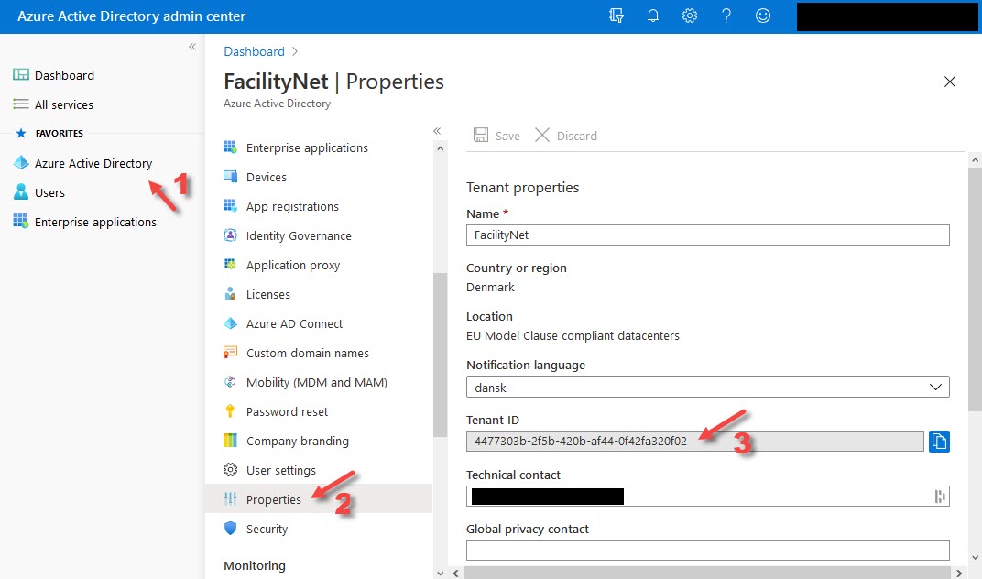Viewport: 982px width, 579px height.
Task: Click the Devices icon
Action: click(231, 177)
